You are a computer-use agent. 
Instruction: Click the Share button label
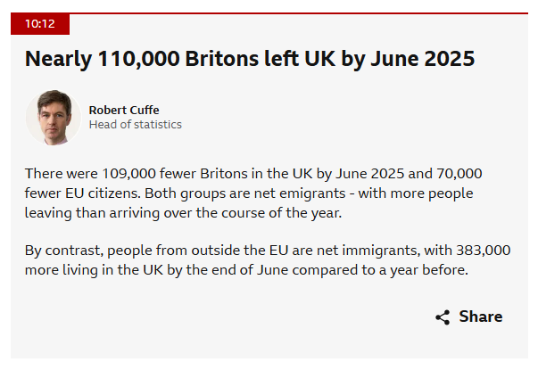480,317
